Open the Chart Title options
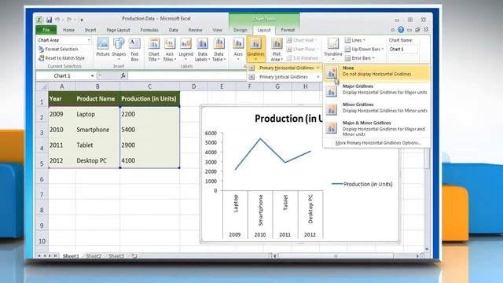 [154, 50]
